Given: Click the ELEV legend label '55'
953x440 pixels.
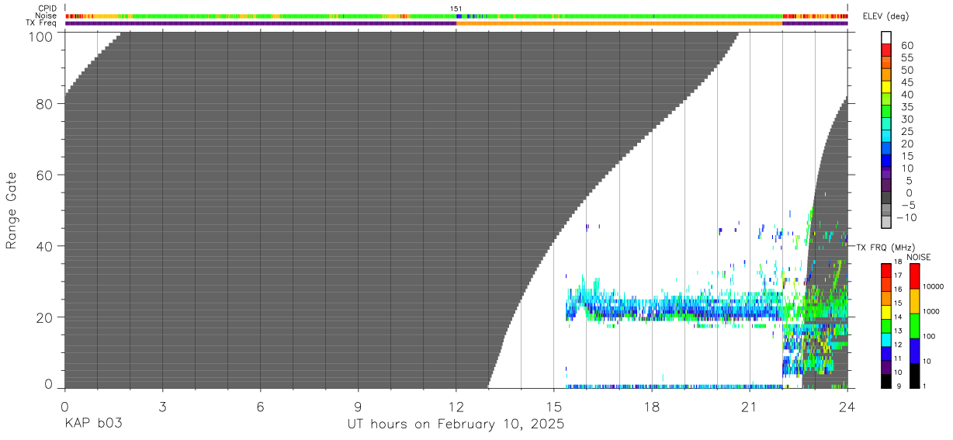Looking at the screenshot, I should (907, 57).
